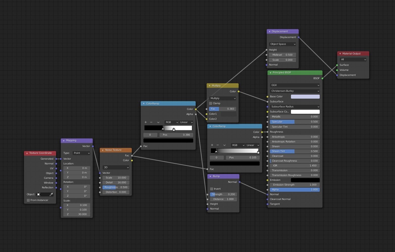Collapse the Mapping node
The width and height of the screenshot is (395, 252).
pos(64,141)
